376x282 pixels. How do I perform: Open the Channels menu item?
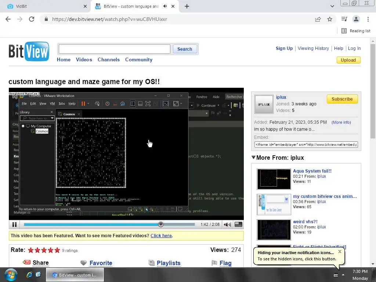108,60
